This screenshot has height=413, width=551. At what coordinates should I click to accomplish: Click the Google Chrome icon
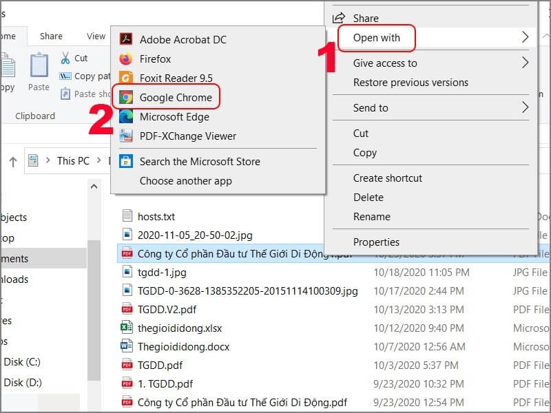point(126,97)
